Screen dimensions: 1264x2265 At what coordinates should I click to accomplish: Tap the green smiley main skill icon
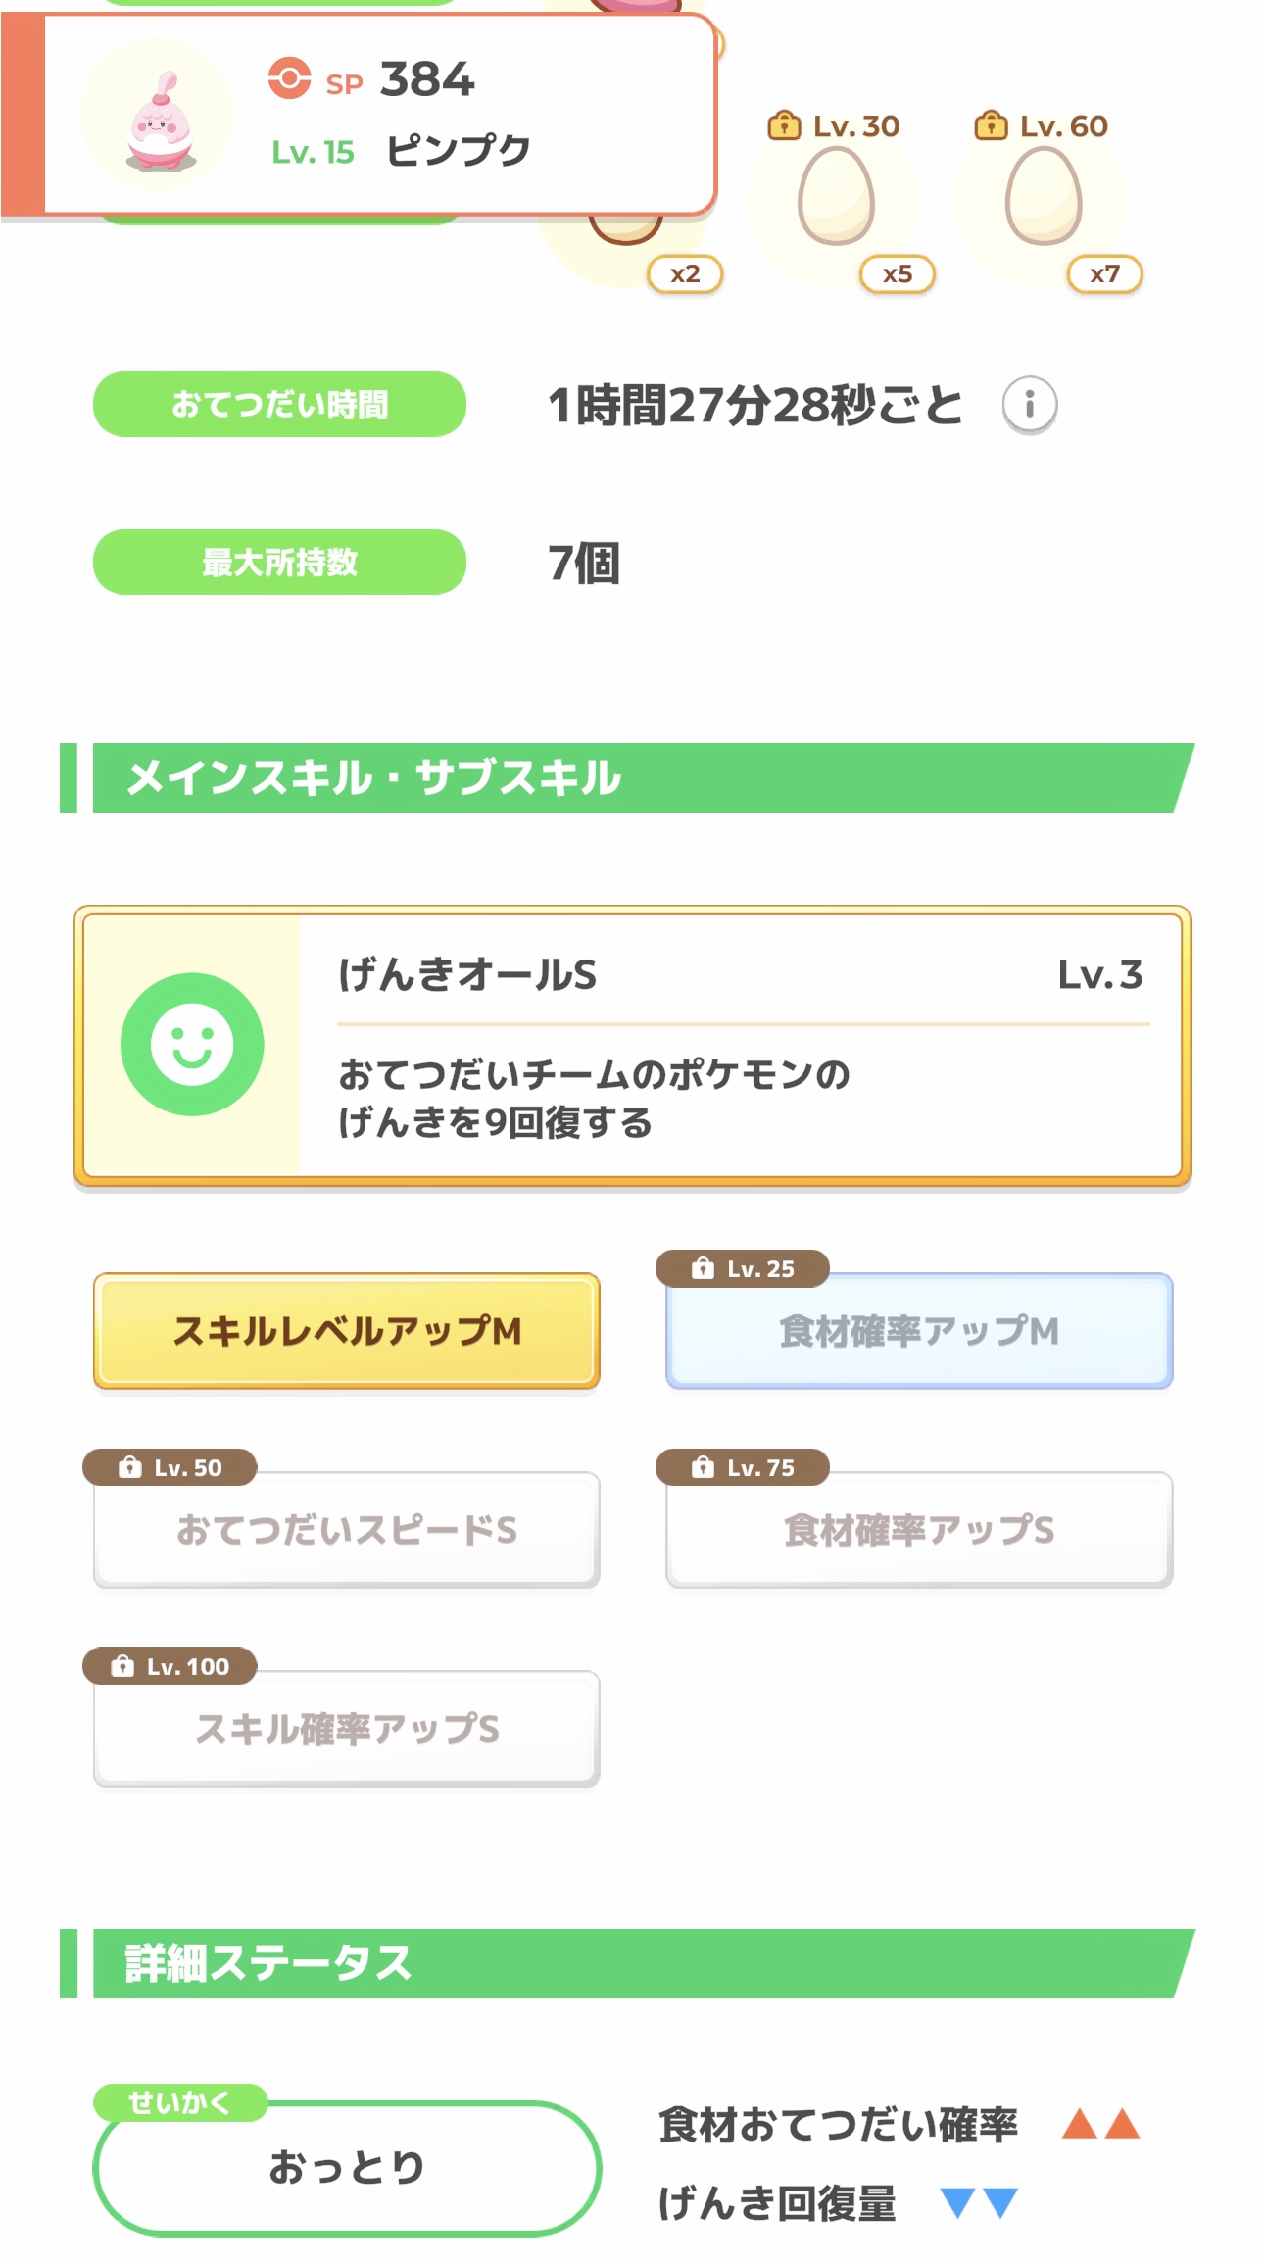point(192,1044)
